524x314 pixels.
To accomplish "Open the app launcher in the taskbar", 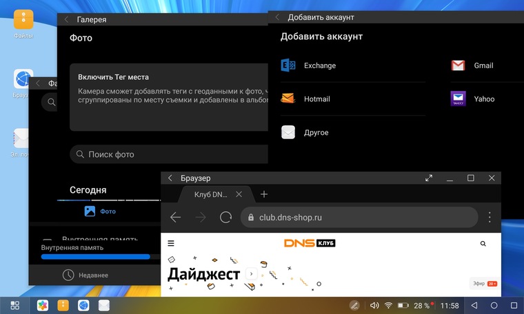I will tap(15, 305).
